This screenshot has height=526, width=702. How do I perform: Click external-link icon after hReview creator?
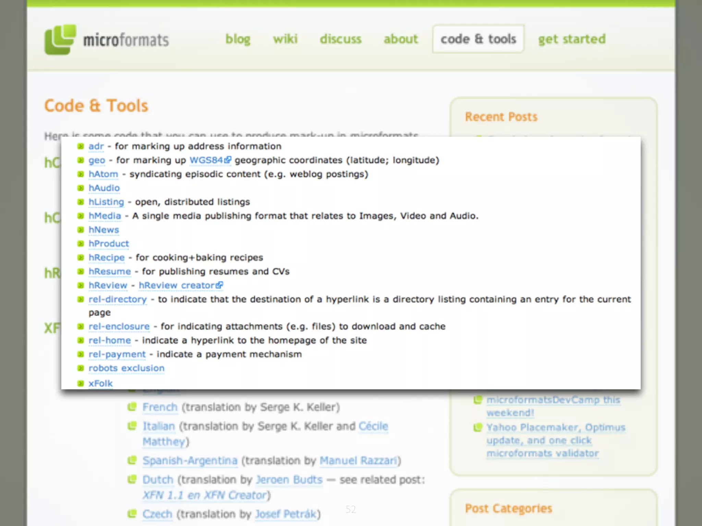(220, 285)
